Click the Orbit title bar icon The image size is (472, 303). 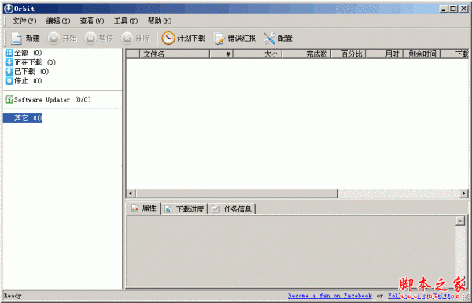pos(9,9)
